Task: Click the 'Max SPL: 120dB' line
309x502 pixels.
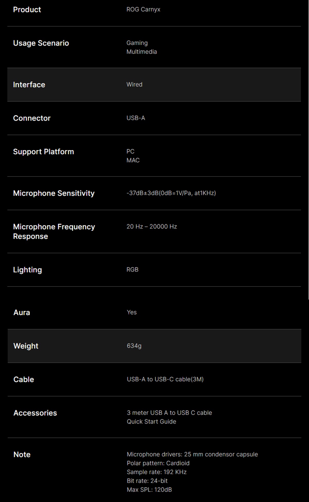Action: [x=149, y=490]
